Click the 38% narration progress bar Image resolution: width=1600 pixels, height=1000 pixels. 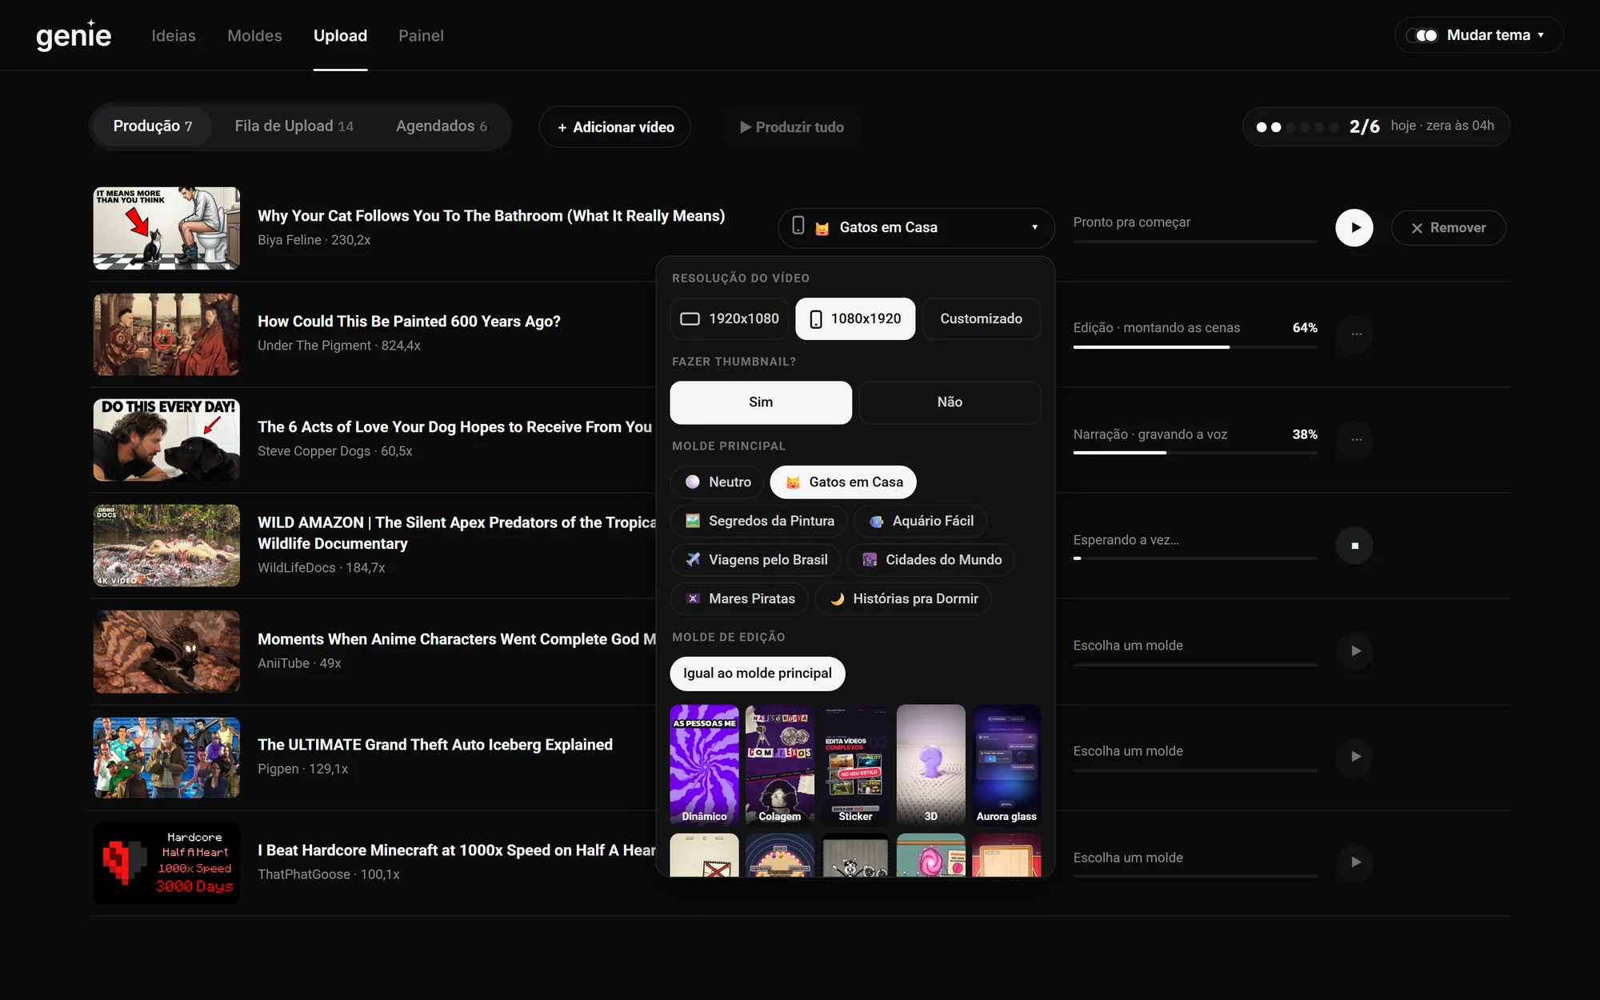(1195, 453)
